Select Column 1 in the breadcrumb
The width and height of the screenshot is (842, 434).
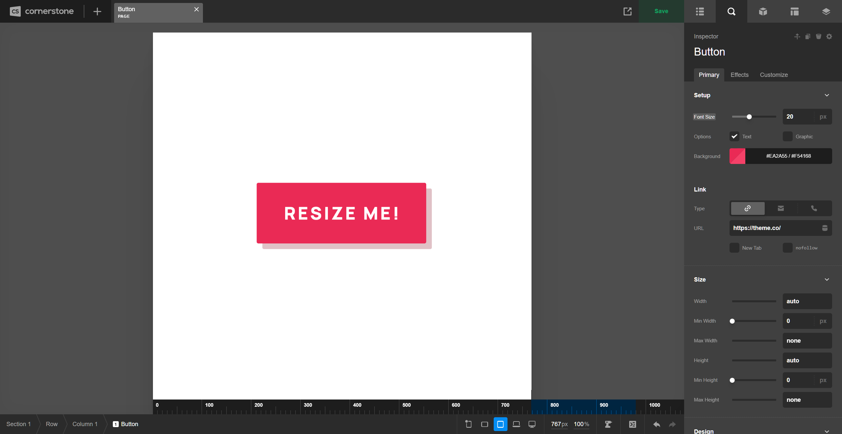point(85,424)
